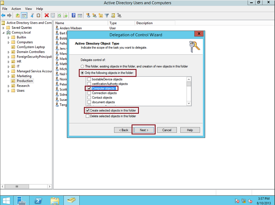This screenshot has height=205, width=275.
Task: Click the Back arrow toolbar icon
Action: click(x=3, y=16)
